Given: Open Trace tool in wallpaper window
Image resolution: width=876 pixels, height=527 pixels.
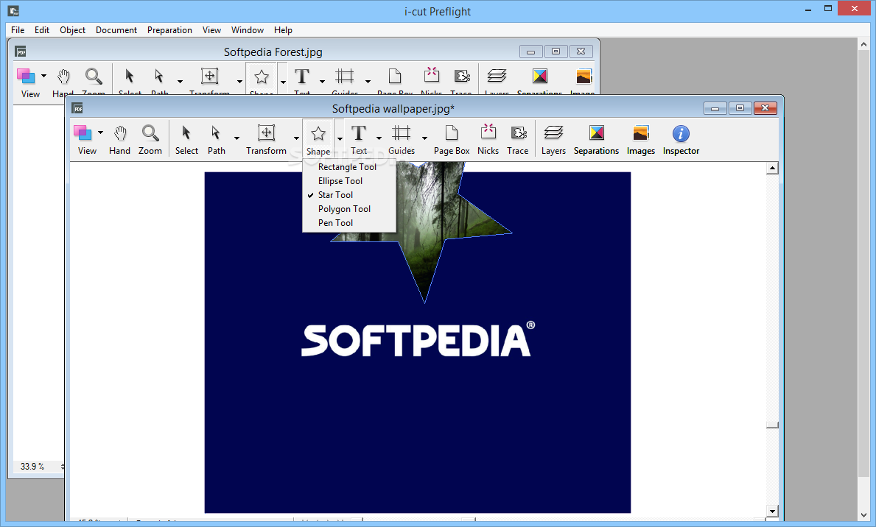Looking at the screenshot, I should (x=518, y=140).
